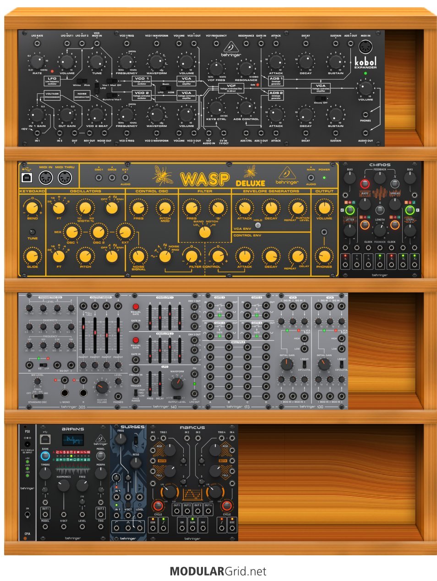Viewport: 437px width, 581px height.
Task: Click the WASP filter BAND/NOTCH mode knob
Action: (x=205, y=232)
